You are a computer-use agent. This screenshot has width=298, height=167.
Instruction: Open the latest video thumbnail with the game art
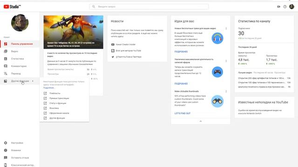[x=74, y=32]
